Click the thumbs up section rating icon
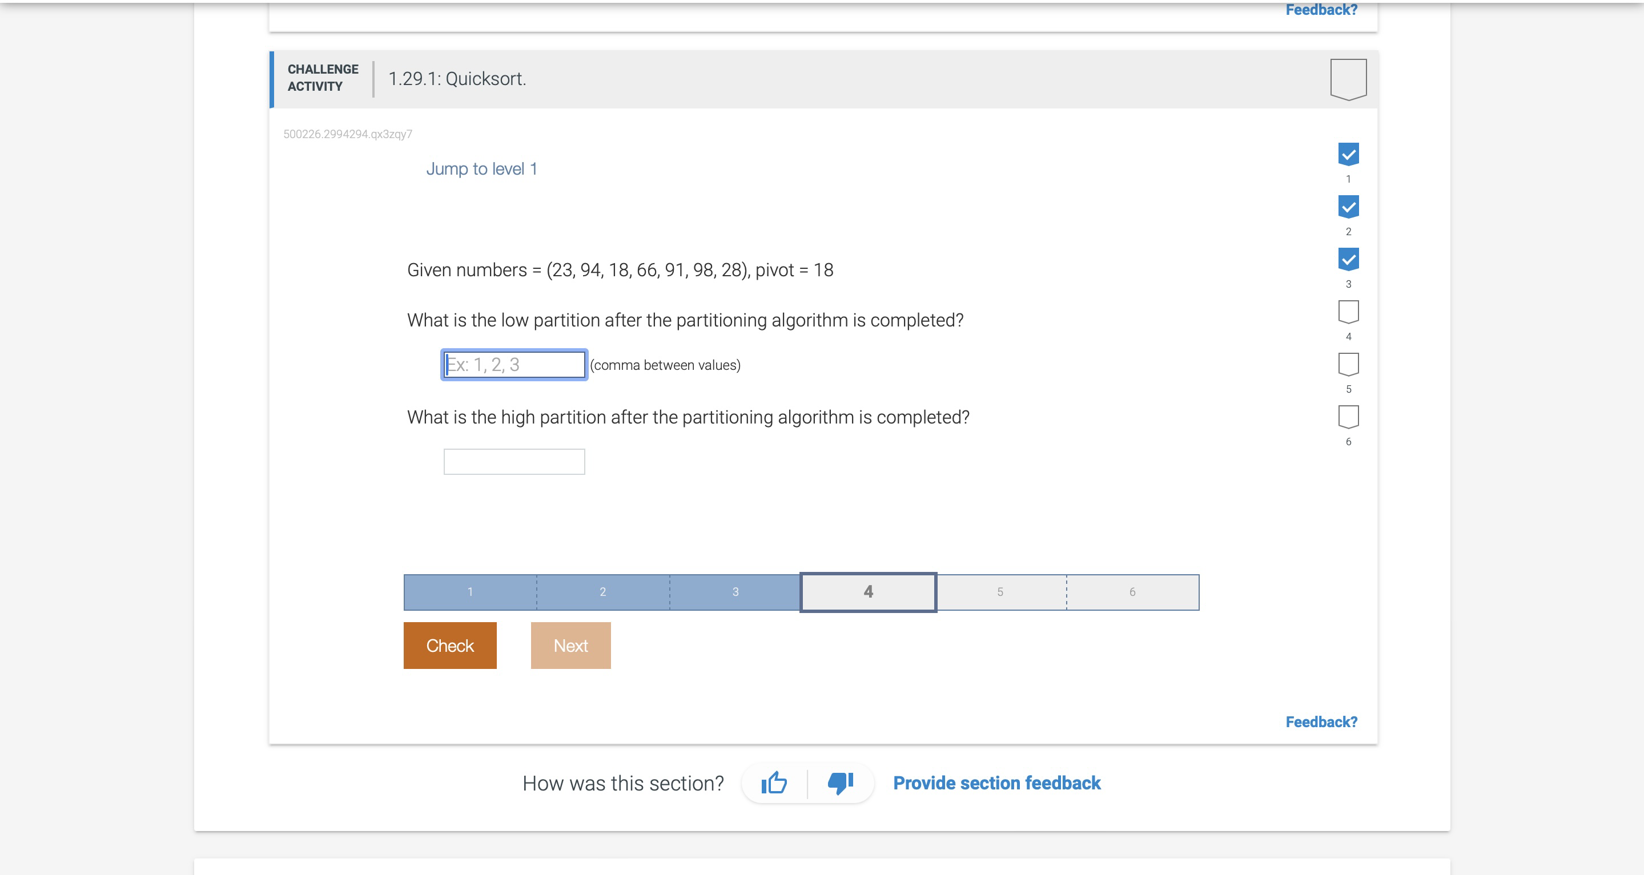Screen dimensions: 1644x875 (x=774, y=783)
